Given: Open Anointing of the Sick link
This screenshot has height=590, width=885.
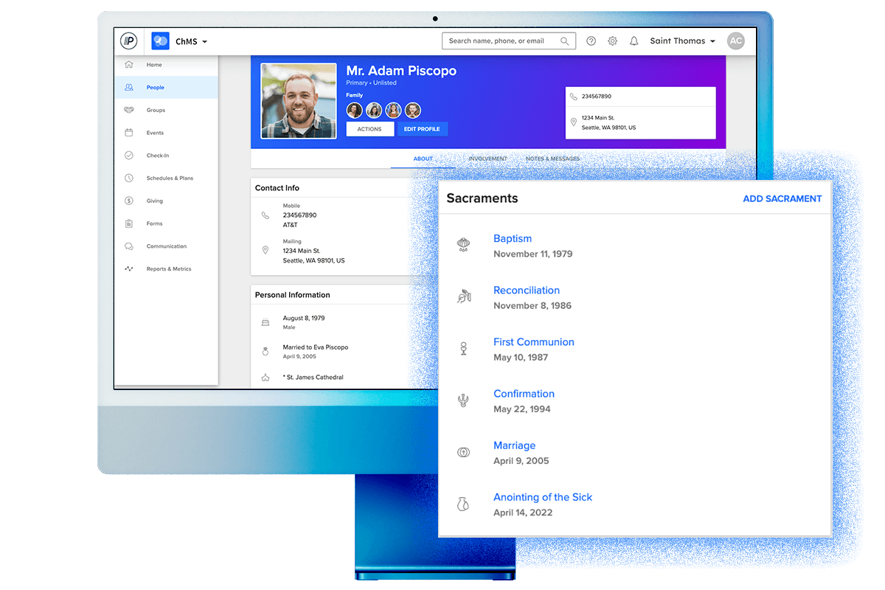Looking at the screenshot, I should coord(543,497).
